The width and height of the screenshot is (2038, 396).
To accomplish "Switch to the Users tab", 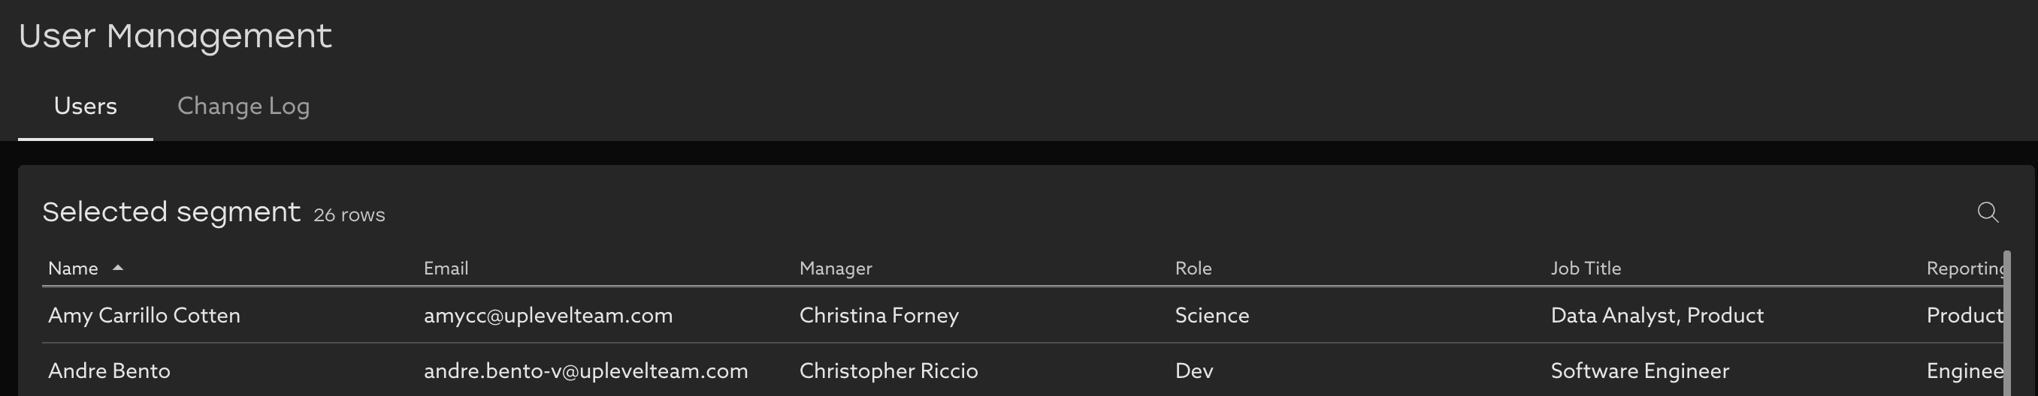I will pyautogui.click(x=86, y=106).
